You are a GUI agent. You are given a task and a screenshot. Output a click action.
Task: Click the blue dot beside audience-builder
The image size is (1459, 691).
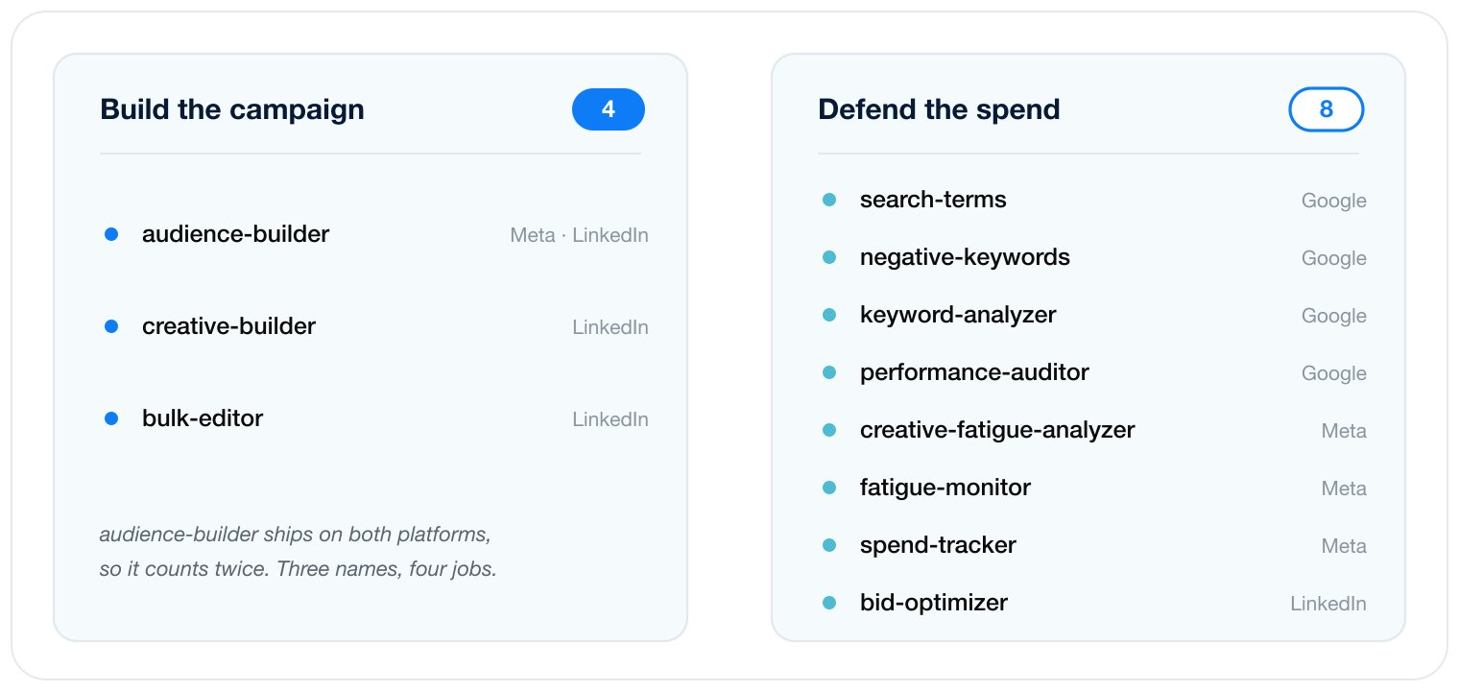111,234
